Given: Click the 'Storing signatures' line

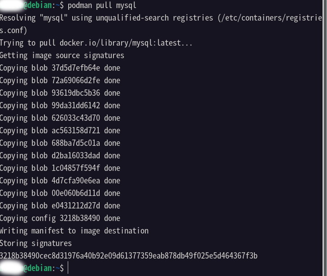Looking at the screenshot, I should (36, 243).
